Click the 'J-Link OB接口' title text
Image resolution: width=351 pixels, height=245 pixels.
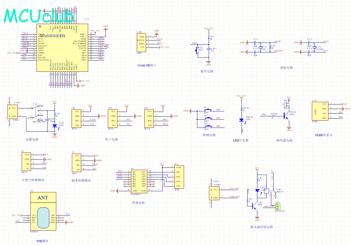point(147,65)
